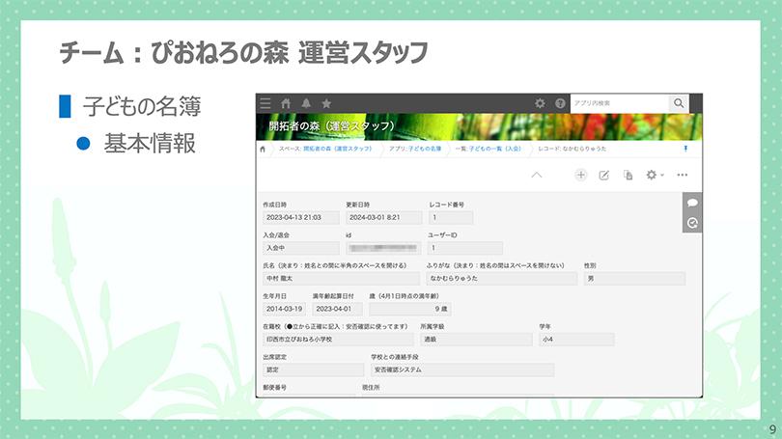This screenshot has width=782, height=439.
Task: Open the history panel below comments icon
Action: coord(692,223)
